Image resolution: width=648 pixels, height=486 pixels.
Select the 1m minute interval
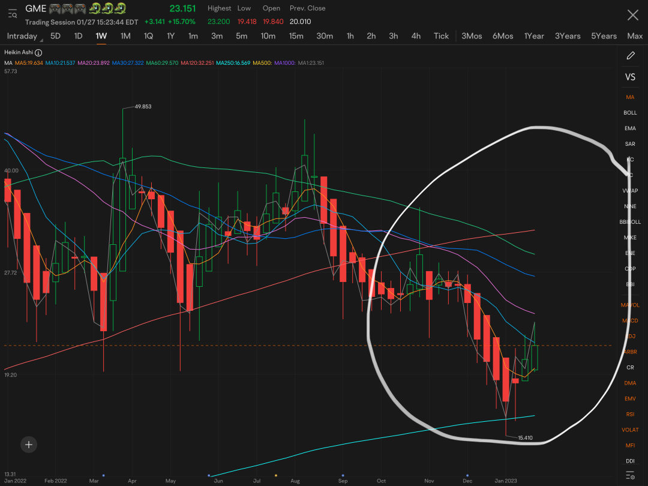tap(193, 36)
